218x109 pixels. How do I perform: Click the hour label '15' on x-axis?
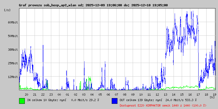[182, 95]
